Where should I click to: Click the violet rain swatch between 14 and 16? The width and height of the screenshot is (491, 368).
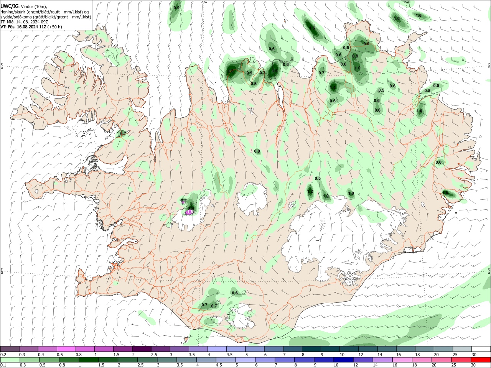382,360
